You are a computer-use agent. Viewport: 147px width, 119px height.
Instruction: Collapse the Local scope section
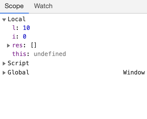[x=4, y=20]
